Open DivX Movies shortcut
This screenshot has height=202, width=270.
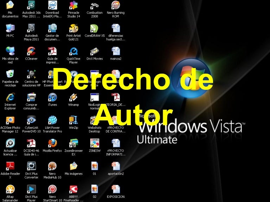click(x=95, y=51)
